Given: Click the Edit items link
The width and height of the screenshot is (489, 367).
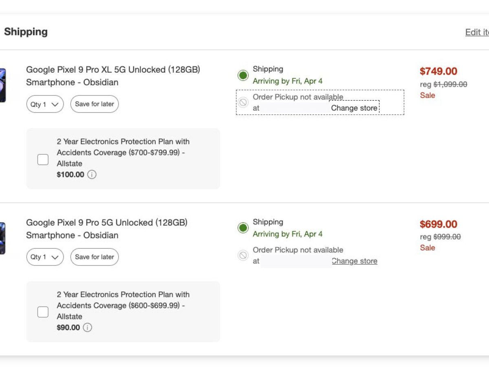Looking at the screenshot, I should point(477,32).
